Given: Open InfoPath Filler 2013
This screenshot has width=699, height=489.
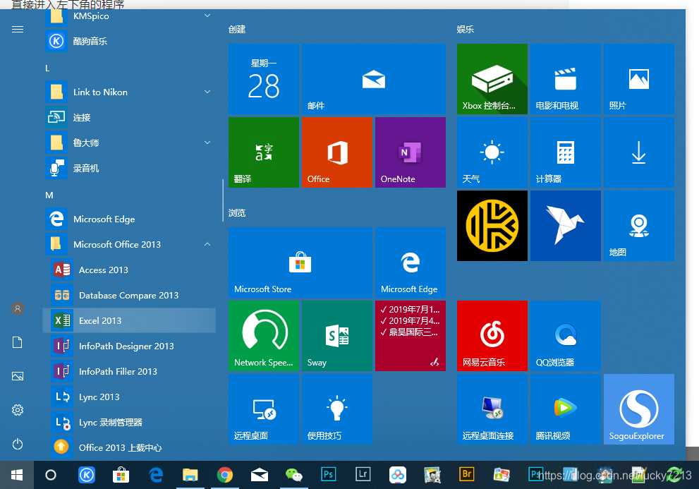Looking at the screenshot, I should tap(129, 371).
